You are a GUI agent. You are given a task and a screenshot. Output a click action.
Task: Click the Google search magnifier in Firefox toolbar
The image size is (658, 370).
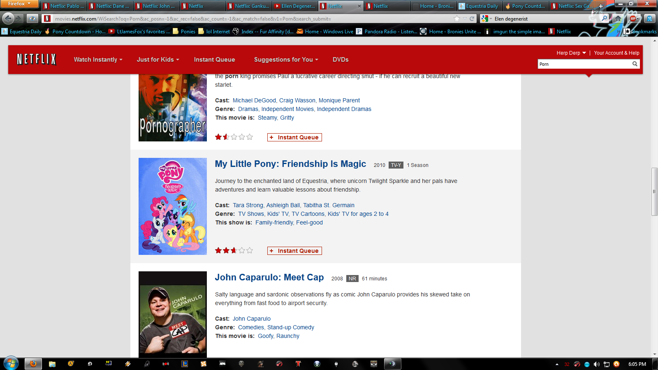[604, 18]
